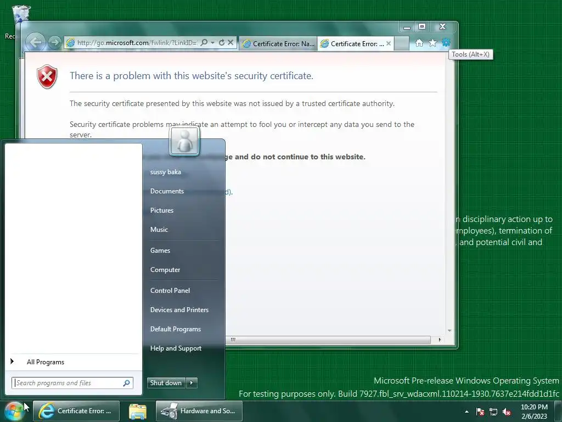This screenshot has height=422, width=562.
Task: Go forward with the IE forward arrow
Action: click(x=54, y=43)
